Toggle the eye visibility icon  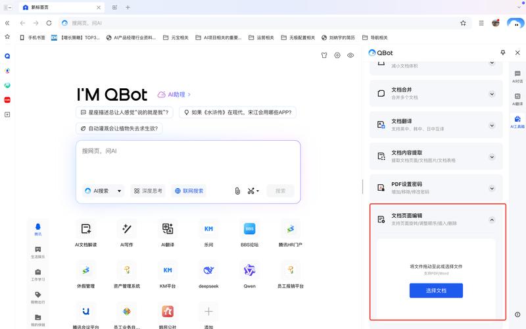coord(350,55)
